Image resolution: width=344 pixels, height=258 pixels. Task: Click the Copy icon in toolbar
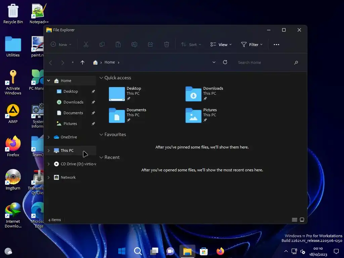coord(102,45)
